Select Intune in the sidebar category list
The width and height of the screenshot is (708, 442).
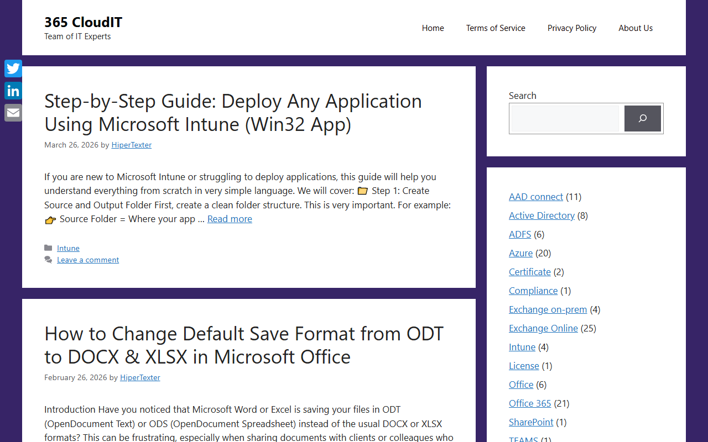coord(522,347)
